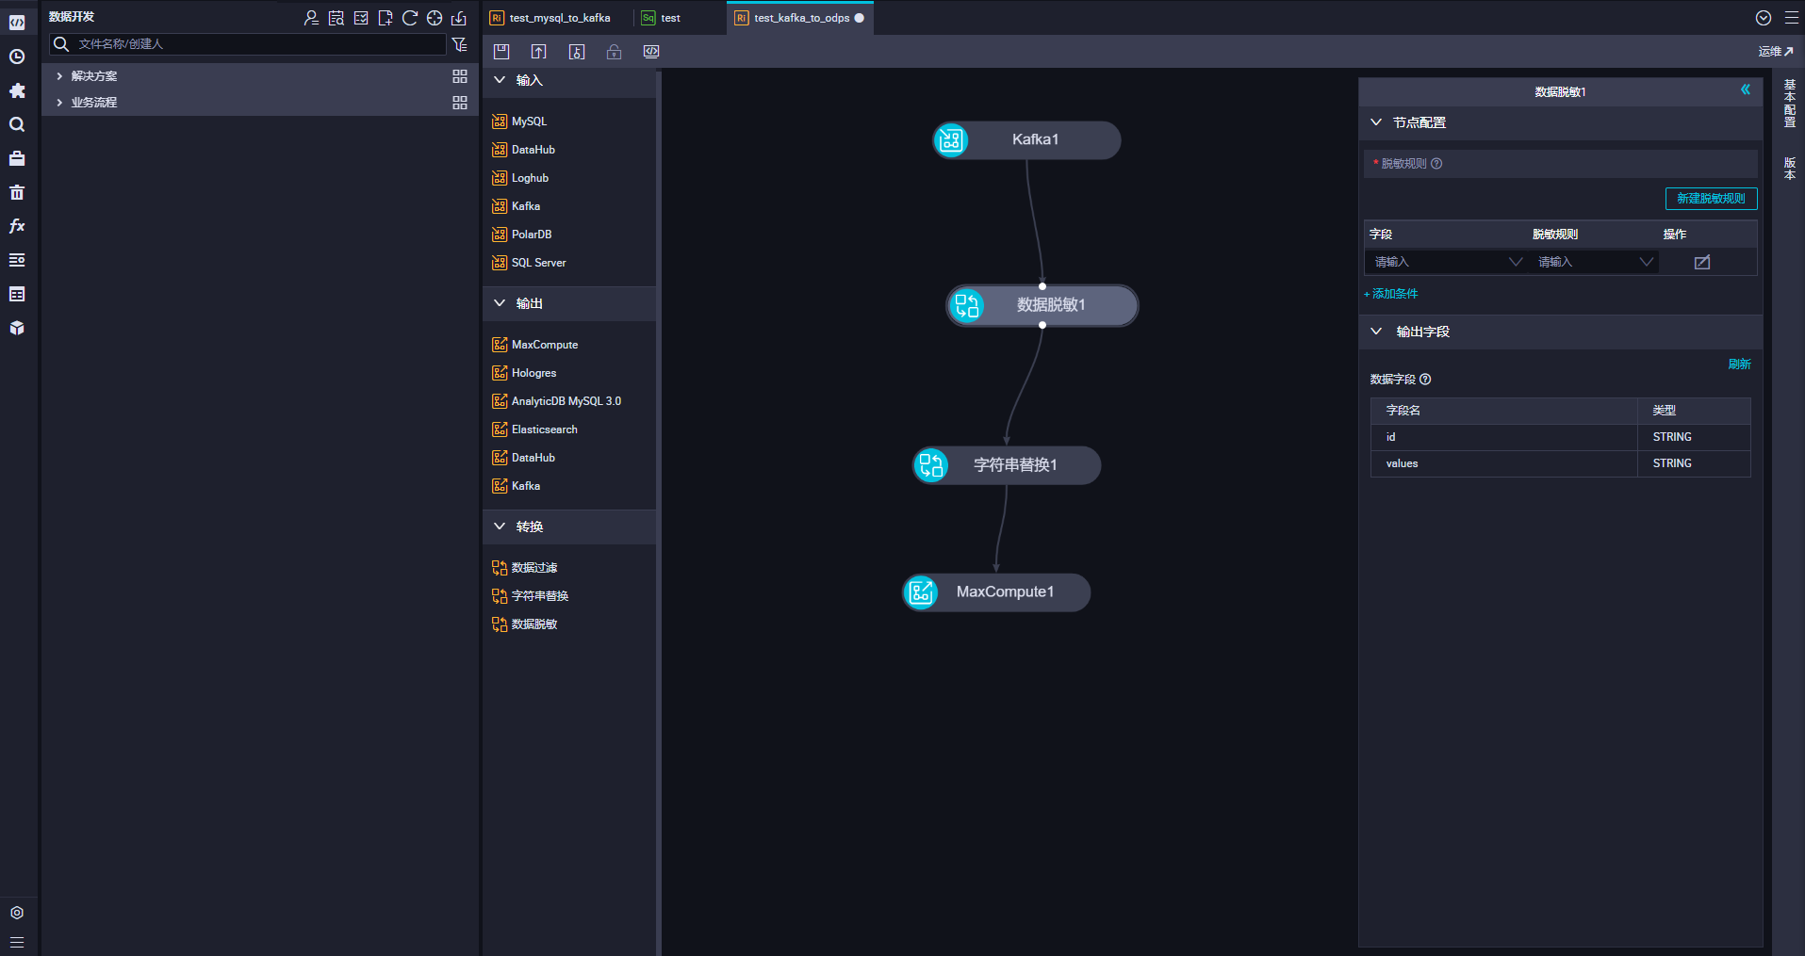Click the new file icon in explorer header
The width and height of the screenshot is (1805, 956).
[386, 18]
